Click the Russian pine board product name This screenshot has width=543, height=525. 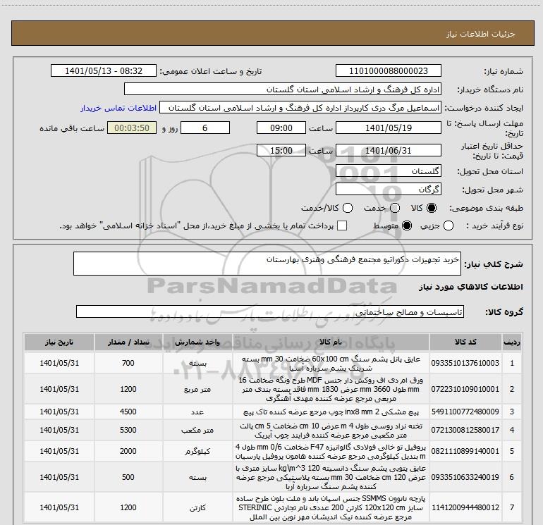point(331,430)
